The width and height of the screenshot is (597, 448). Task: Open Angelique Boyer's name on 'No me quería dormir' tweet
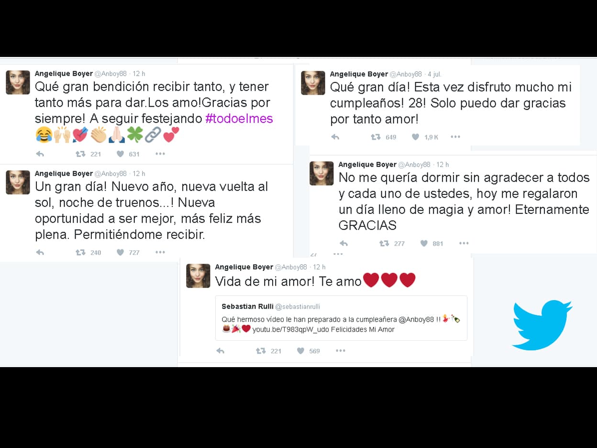coord(367,164)
